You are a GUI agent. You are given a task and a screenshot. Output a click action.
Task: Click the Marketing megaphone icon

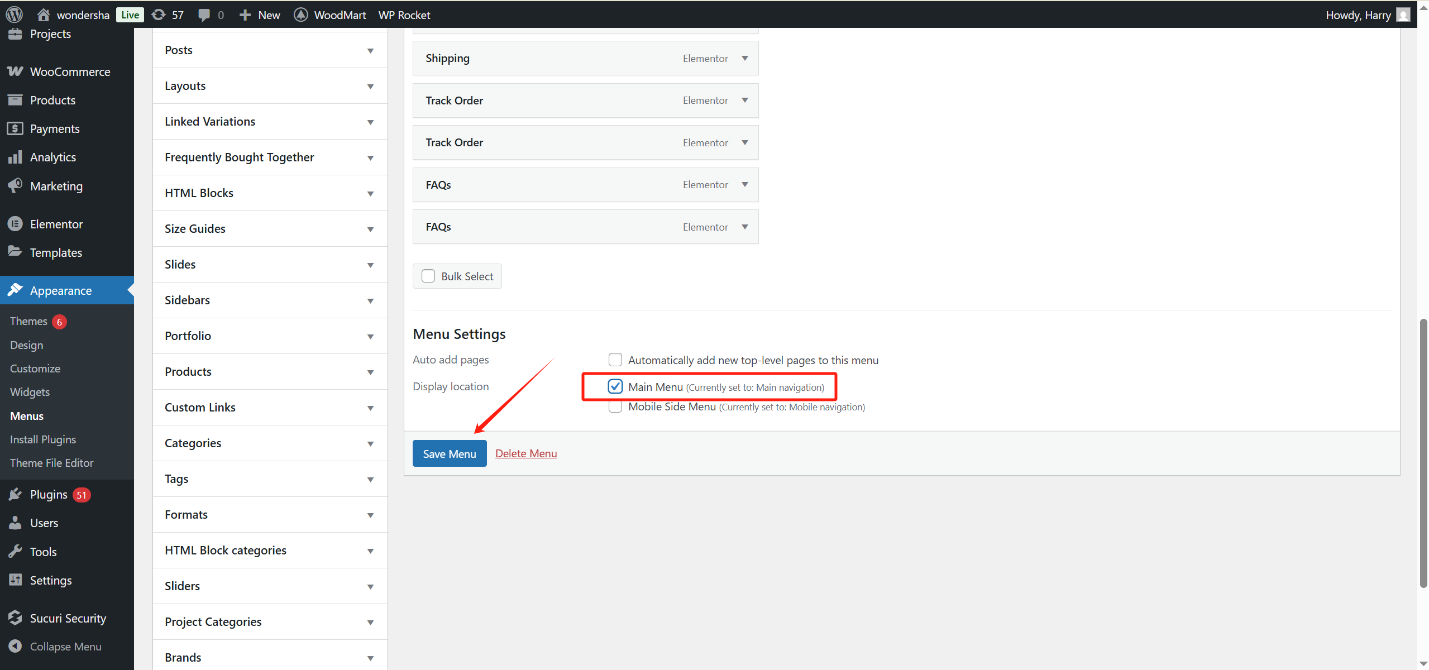click(15, 185)
